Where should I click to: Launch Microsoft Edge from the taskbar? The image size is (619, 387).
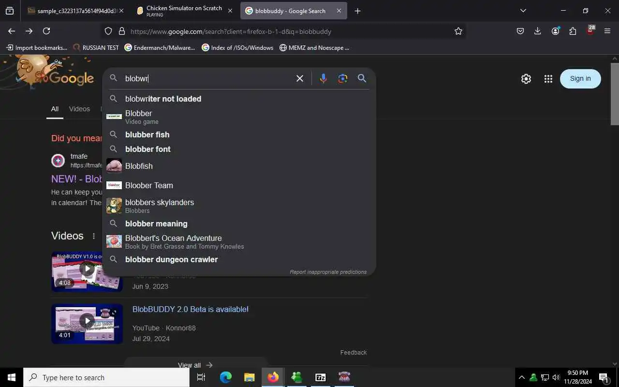pos(226,377)
